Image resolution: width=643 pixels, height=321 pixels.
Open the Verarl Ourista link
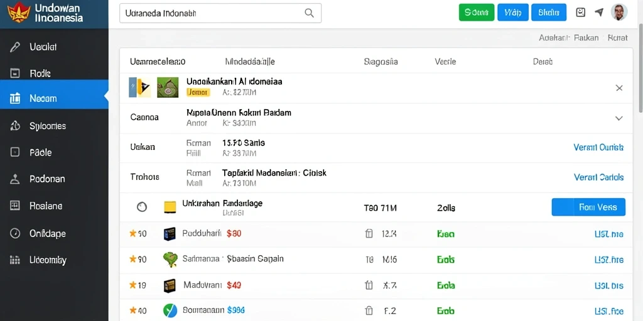pyautogui.click(x=598, y=147)
